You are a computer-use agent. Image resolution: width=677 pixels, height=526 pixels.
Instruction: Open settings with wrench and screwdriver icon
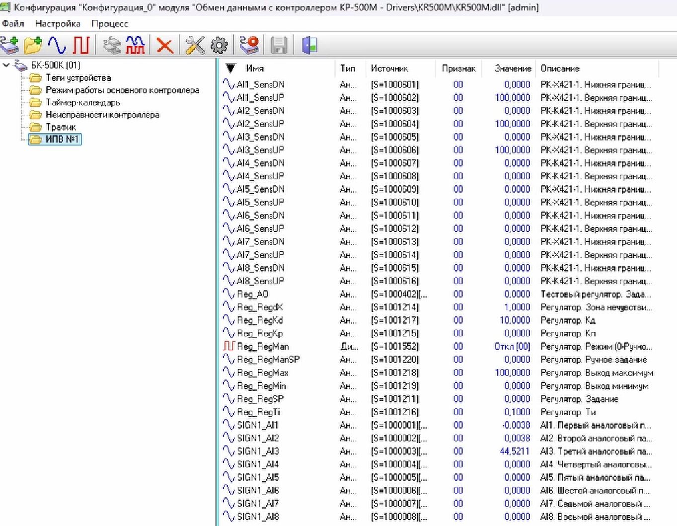(x=195, y=45)
